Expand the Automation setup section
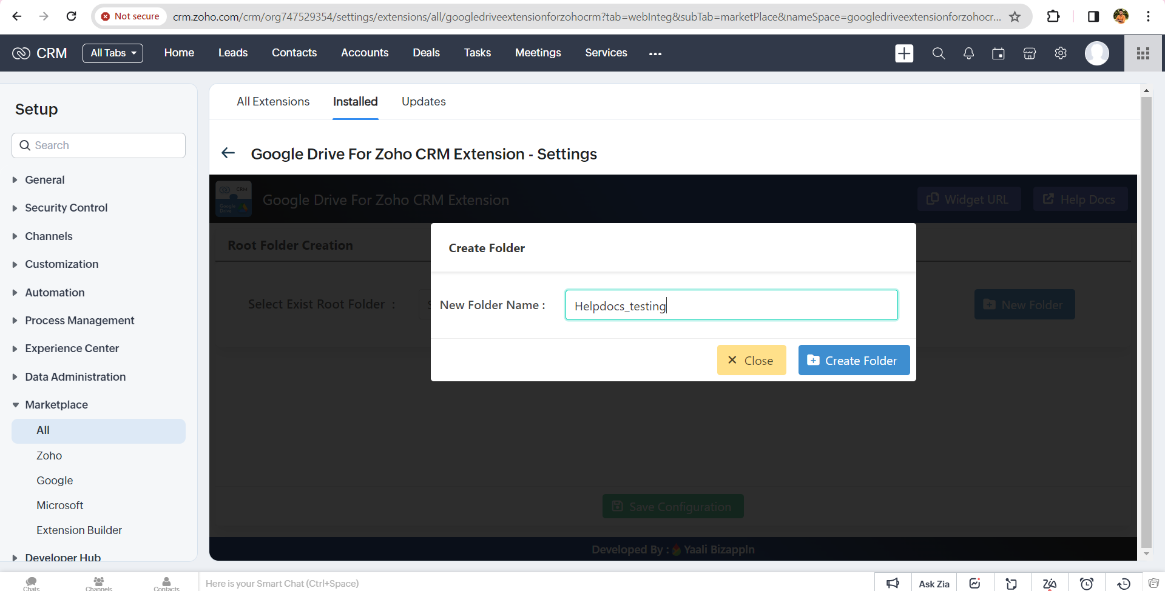1165x591 pixels. [x=55, y=293]
